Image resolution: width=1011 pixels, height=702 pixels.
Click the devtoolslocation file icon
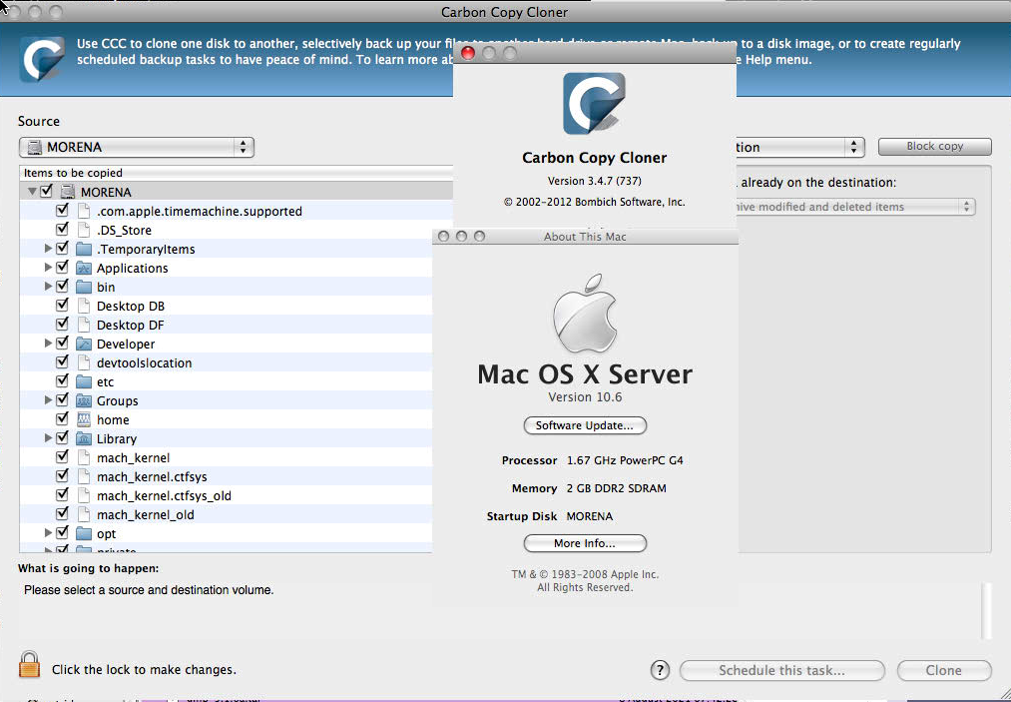tap(83, 362)
